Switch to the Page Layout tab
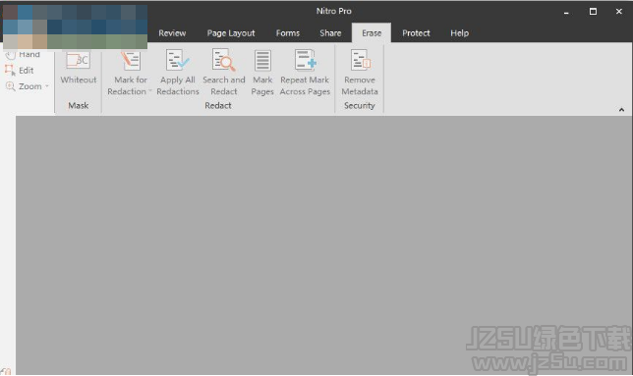 click(231, 33)
